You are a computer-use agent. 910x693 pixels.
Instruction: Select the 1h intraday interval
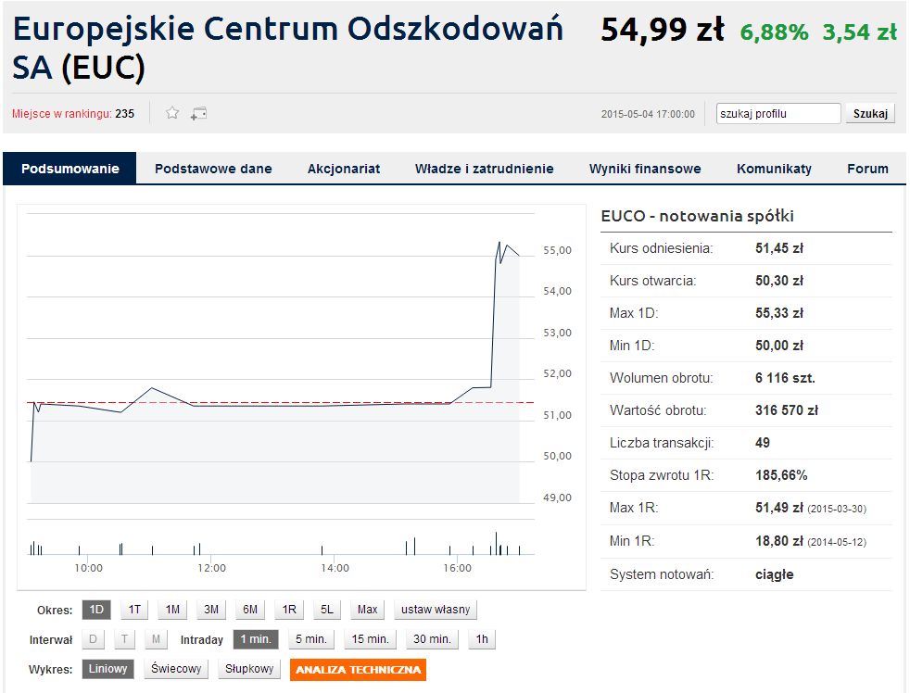[x=482, y=639]
